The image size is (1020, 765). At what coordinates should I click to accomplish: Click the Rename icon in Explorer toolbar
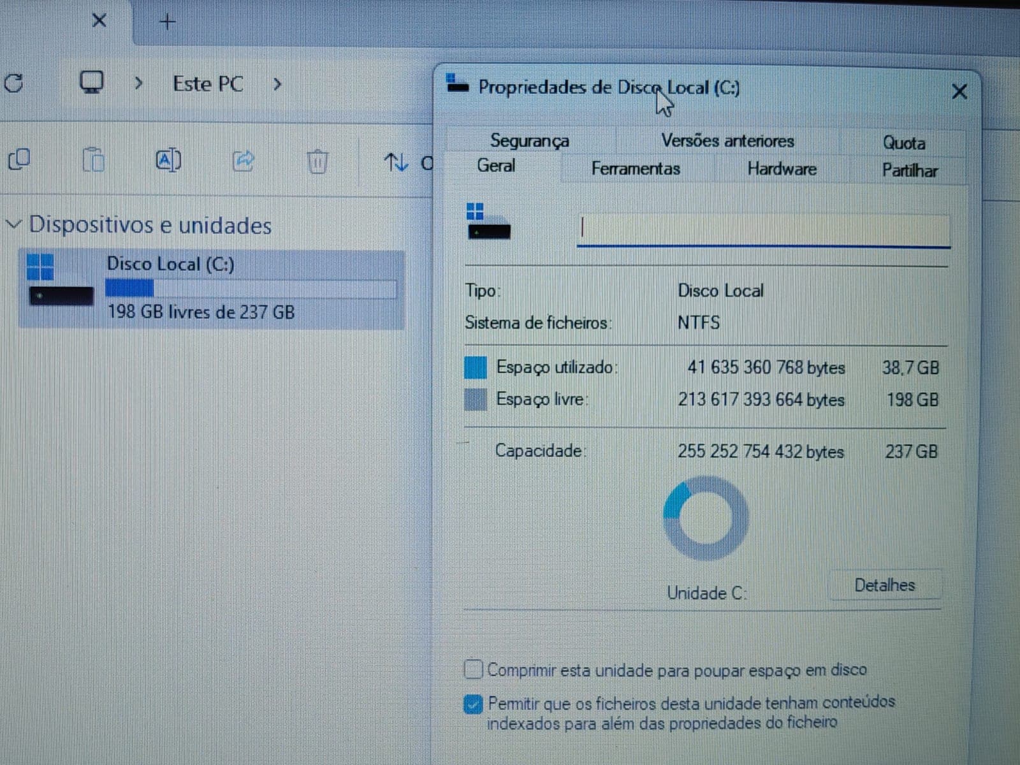(168, 159)
